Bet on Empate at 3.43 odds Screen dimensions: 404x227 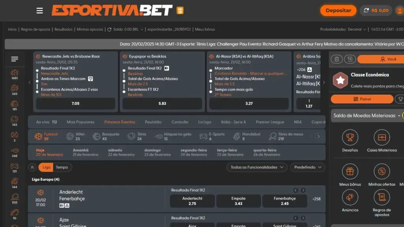point(238,201)
